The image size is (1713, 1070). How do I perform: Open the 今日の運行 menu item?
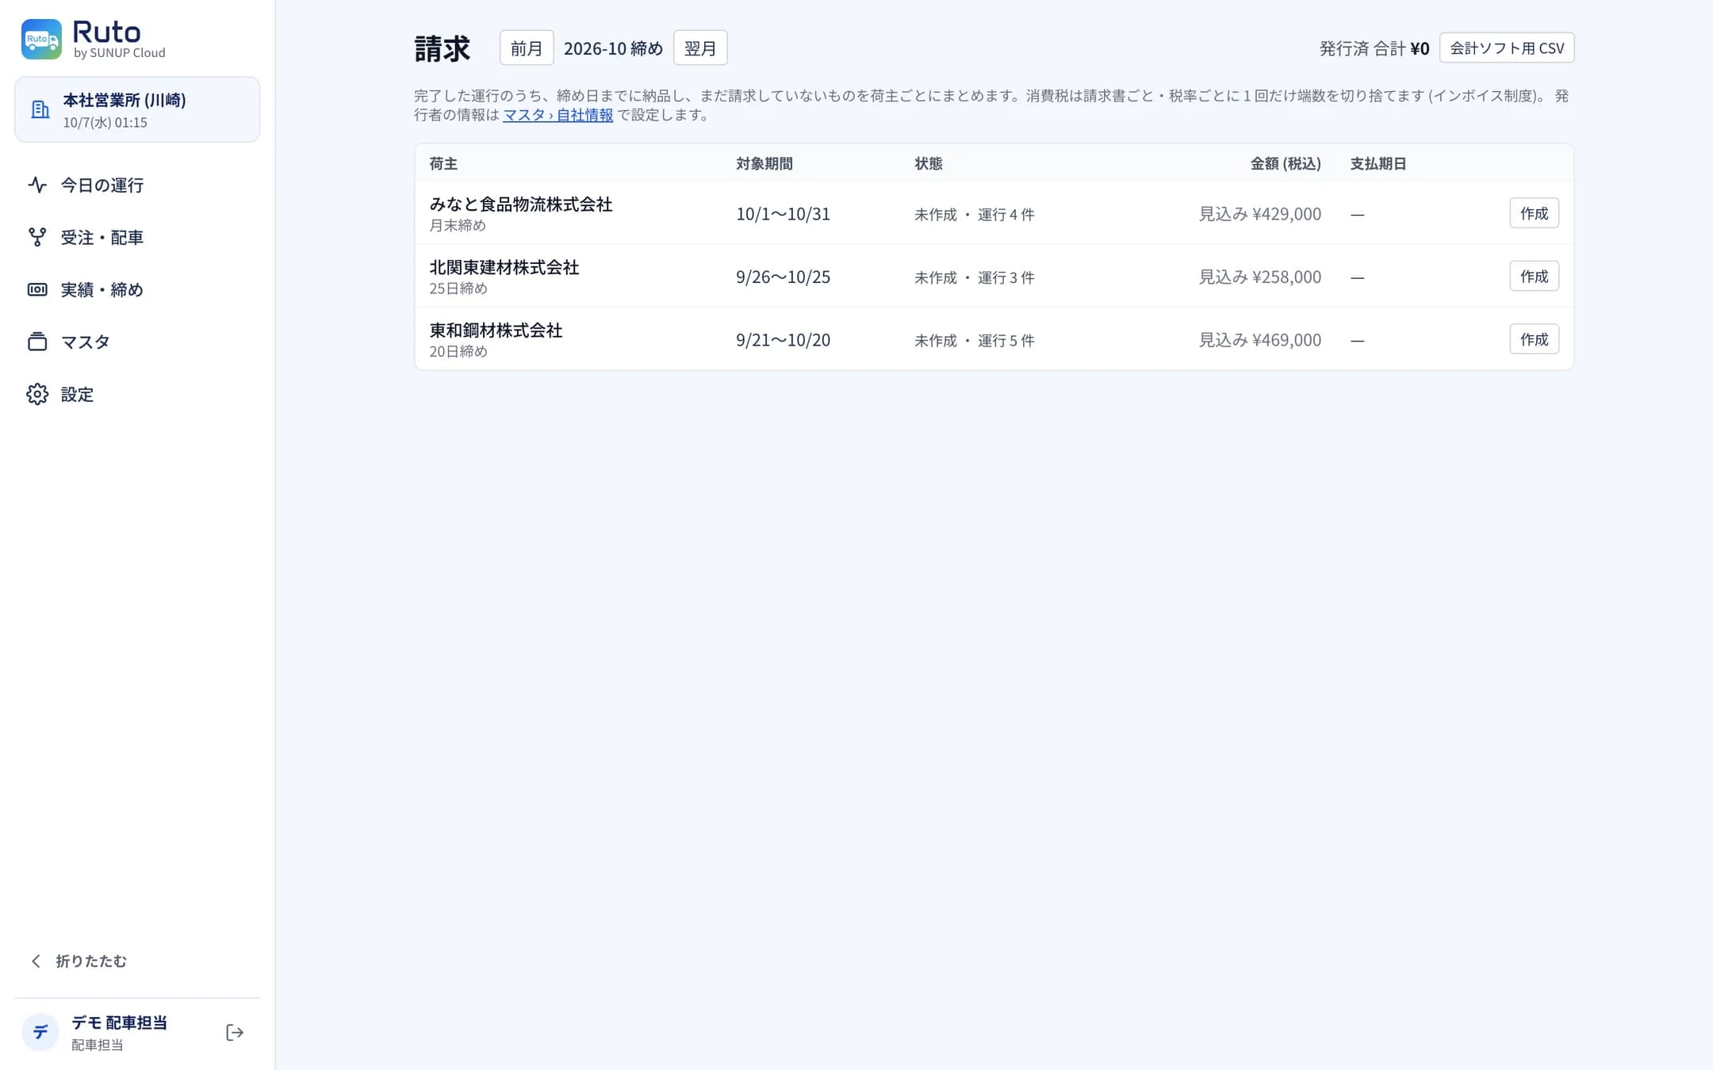[137, 185]
